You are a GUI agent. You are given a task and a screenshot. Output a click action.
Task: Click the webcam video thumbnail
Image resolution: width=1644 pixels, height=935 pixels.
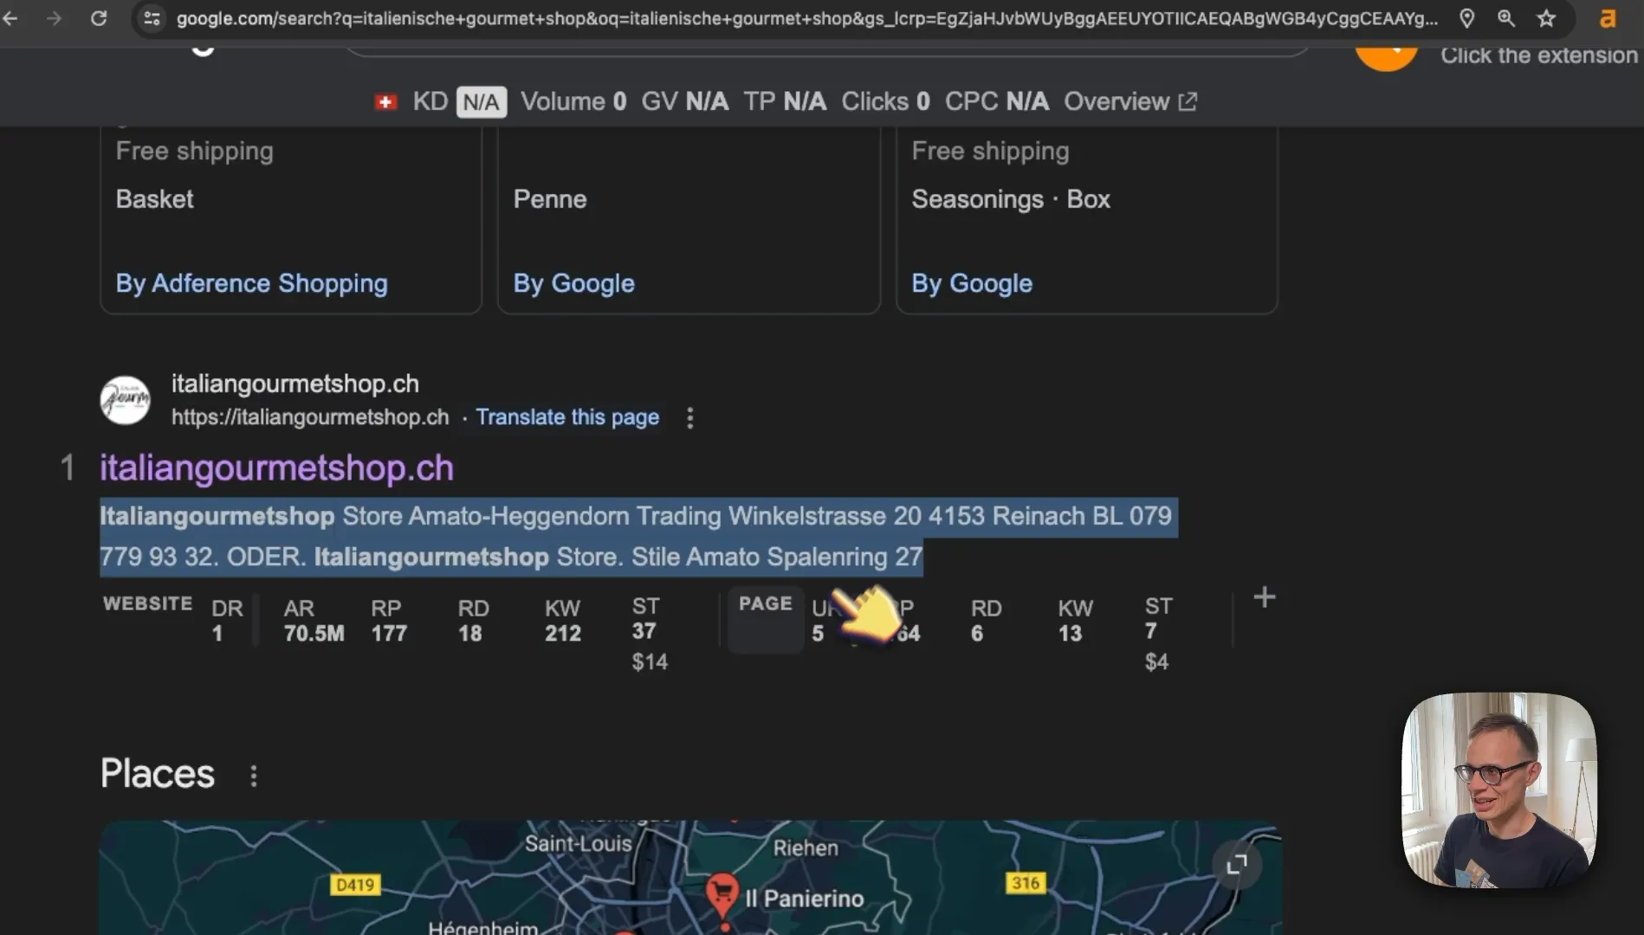[x=1499, y=790]
